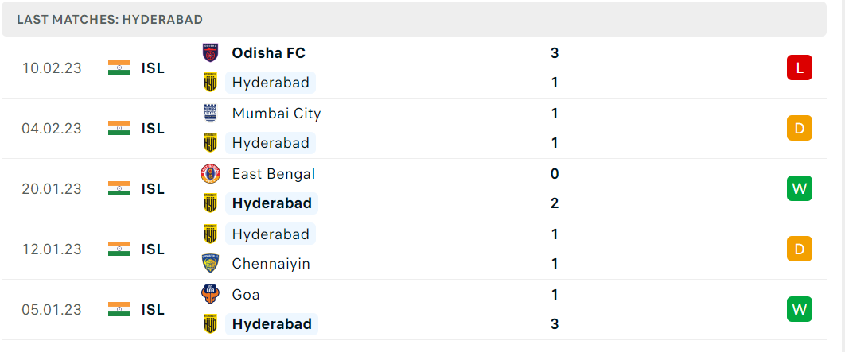The image size is (845, 352).
Task: Click Hyderabad crest in 10.02.23 match
Action: coord(210,83)
